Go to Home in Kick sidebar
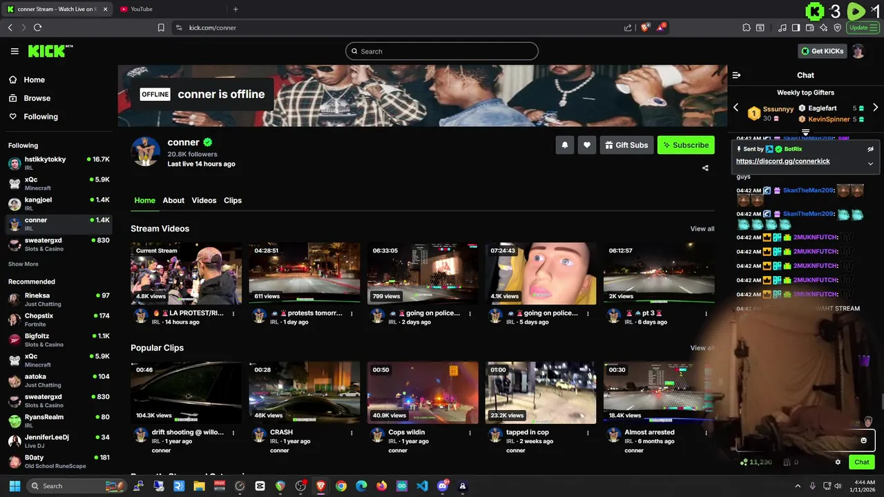884x497 pixels. tap(34, 79)
